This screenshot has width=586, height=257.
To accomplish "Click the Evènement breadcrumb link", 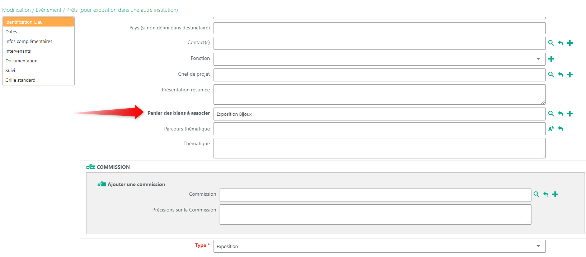I will [48, 10].
